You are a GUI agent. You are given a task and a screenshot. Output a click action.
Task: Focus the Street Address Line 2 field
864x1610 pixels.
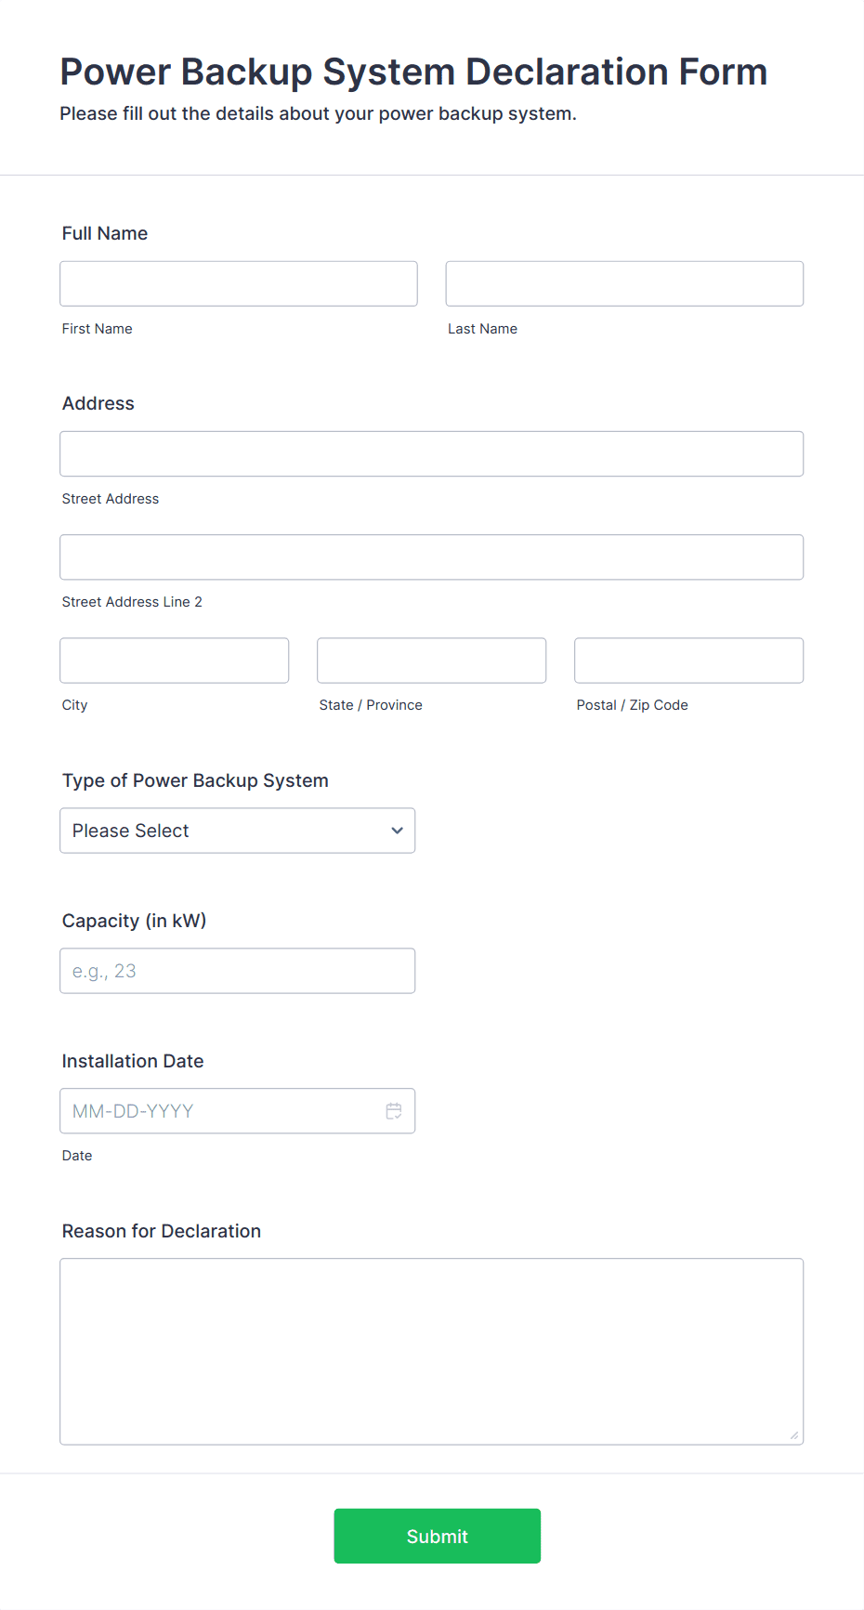432,557
